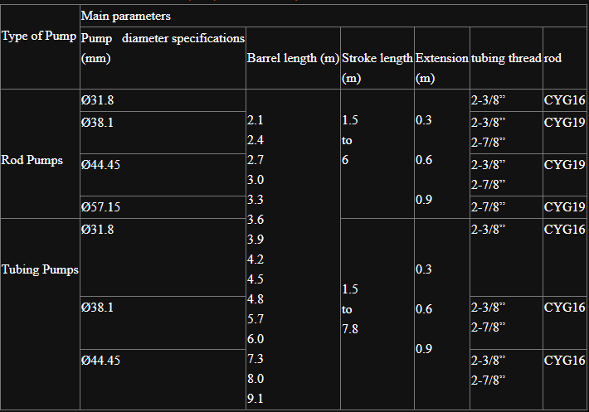This screenshot has height=412, width=589.
Task: Click the 2.1 barrel length value
Action: point(256,120)
